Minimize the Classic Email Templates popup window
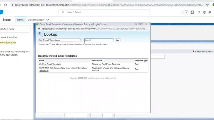Viewport: 214px width, 120px height. pyautogui.click(x=136, y=24)
